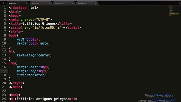The width and height of the screenshot is (181, 102).
Task: Close the fotos05.js tab
Action: 49,3
